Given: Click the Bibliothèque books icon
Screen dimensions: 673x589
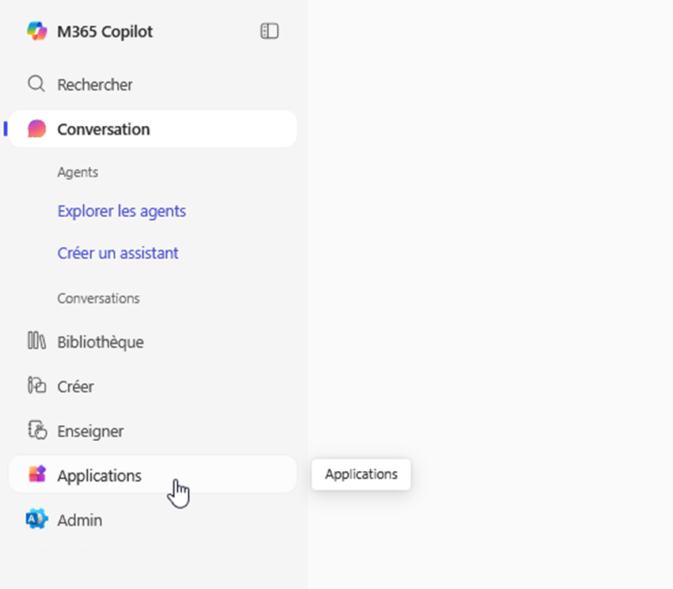Looking at the screenshot, I should pyautogui.click(x=36, y=342).
